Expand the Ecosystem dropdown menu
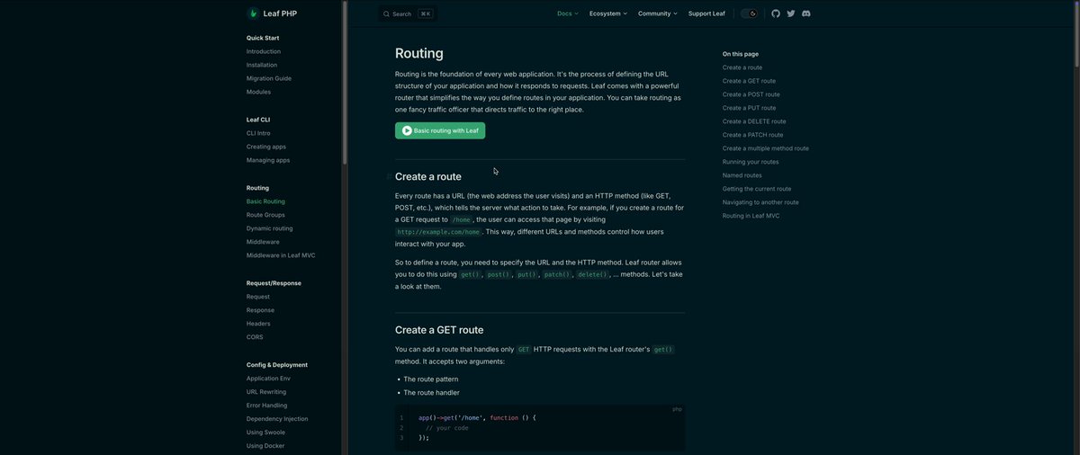 (608, 13)
